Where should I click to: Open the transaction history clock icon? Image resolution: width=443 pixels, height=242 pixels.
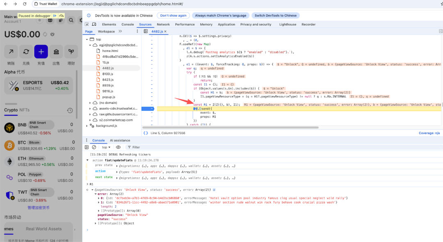click(70, 110)
